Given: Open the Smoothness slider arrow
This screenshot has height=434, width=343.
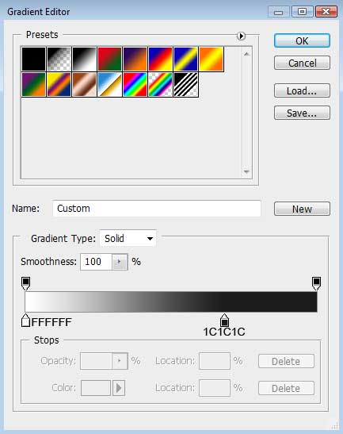Looking at the screenshot, I should 120,262.
